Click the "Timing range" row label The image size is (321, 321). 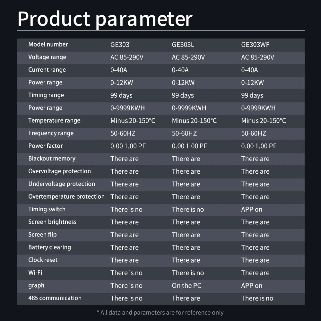pyautogui.click(x=46, y=95)
